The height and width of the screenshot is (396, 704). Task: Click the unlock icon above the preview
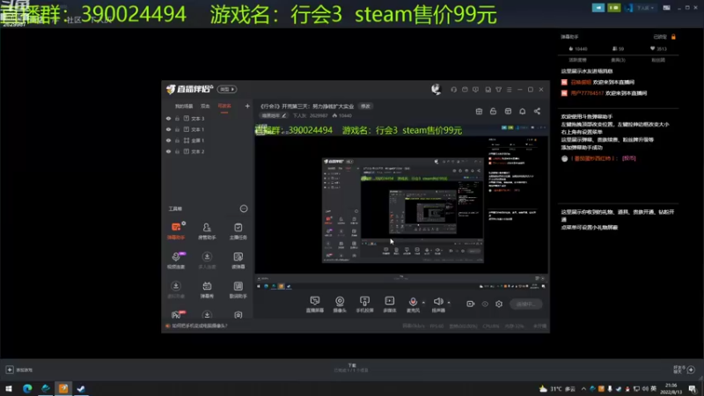point(493,111)
